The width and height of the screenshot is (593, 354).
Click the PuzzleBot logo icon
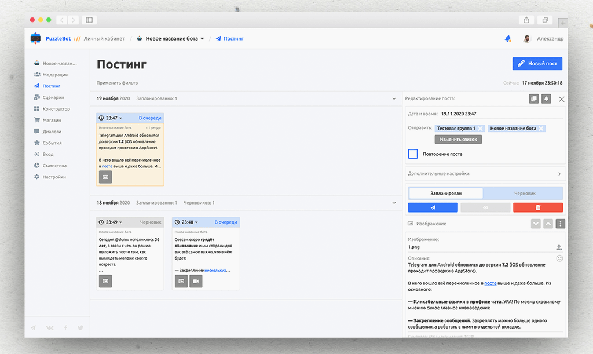pyautogui.click(x=35, y=38)
